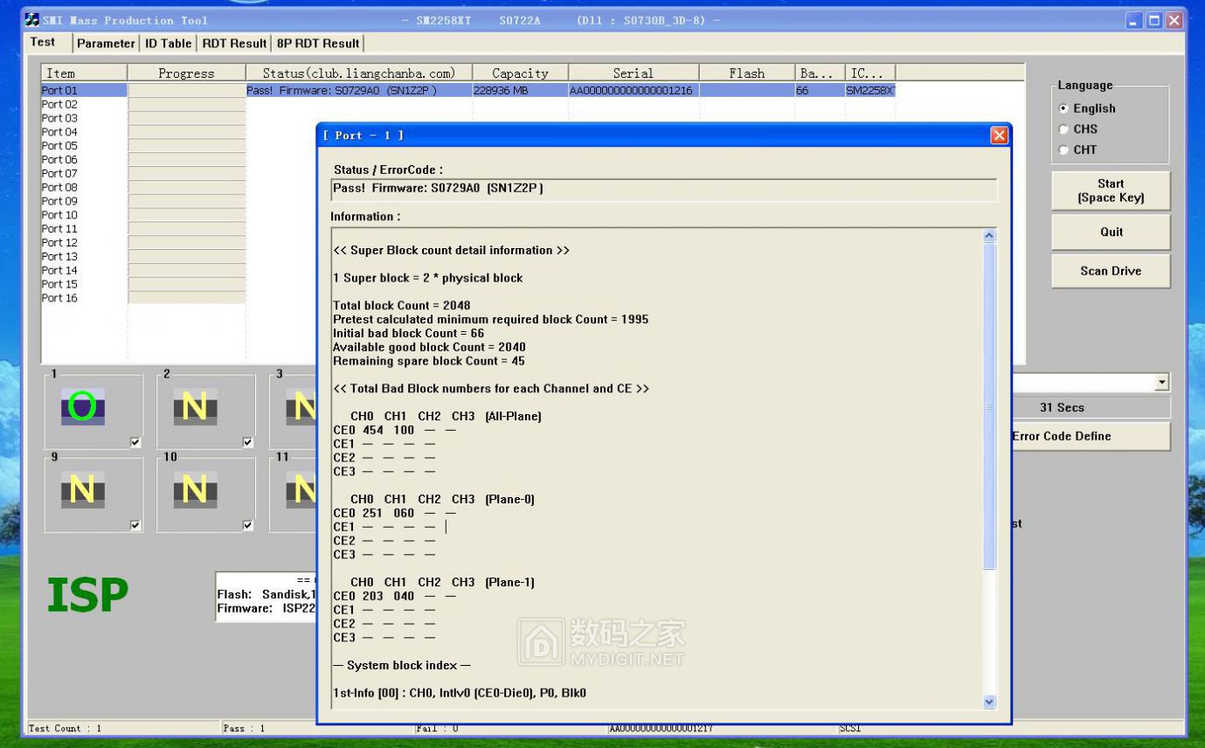The width and height of the screenshot is (1205, 748).
Task: Click the Progress column header
Action: (x=186, y=73)
